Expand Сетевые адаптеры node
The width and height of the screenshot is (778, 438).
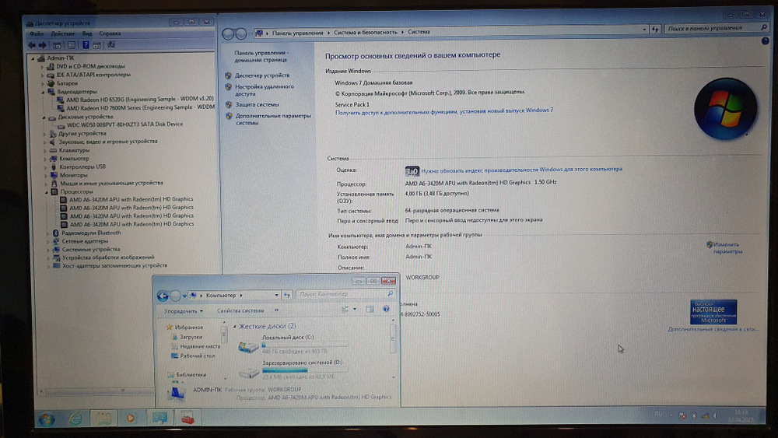[48, 242]
